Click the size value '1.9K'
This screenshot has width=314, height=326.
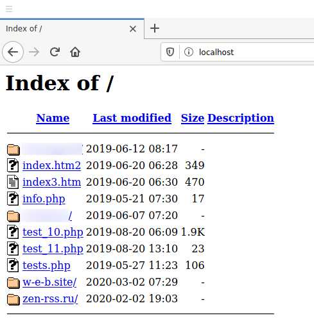(193, 232)
